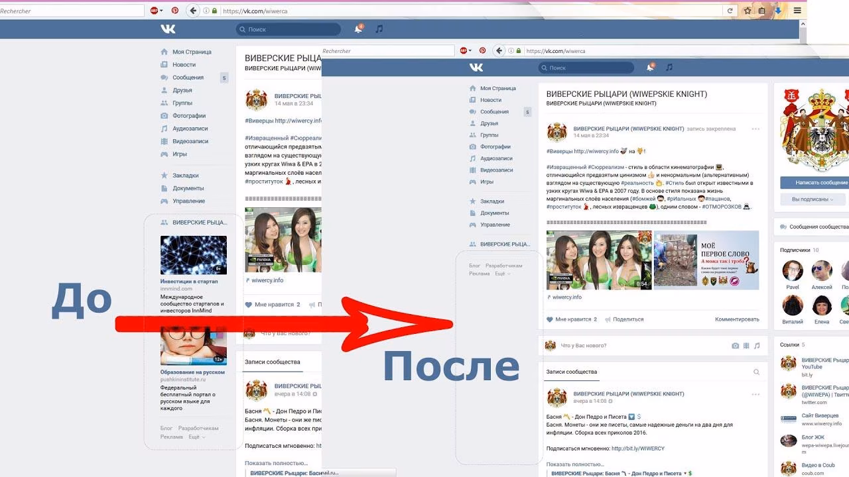The image size is (849, 477).
Task: Open the music note icon in back VK header
Action: click(379, 29)
